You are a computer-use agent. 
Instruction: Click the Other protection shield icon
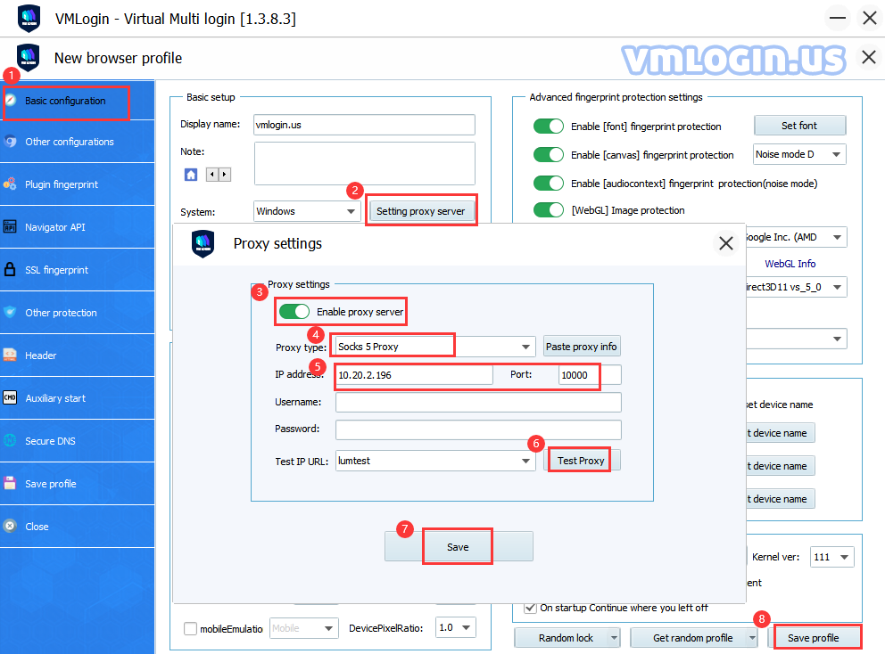point(10,313)
